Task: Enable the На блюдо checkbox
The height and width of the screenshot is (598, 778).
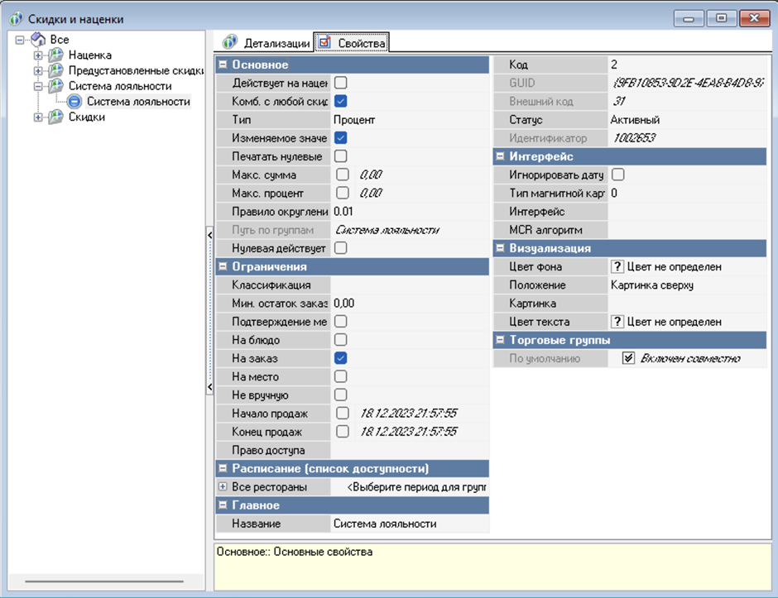Action: pyautogui.click(x=341, y=340)
